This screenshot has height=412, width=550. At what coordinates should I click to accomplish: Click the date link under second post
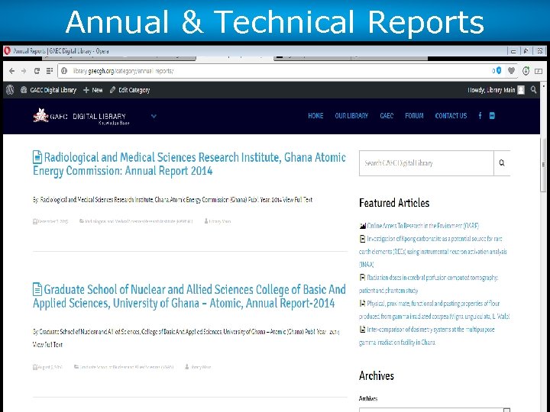50,367
